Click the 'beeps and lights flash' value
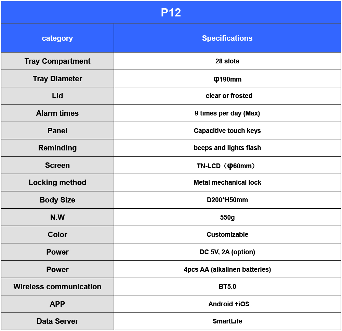 [x=227, y=148]
